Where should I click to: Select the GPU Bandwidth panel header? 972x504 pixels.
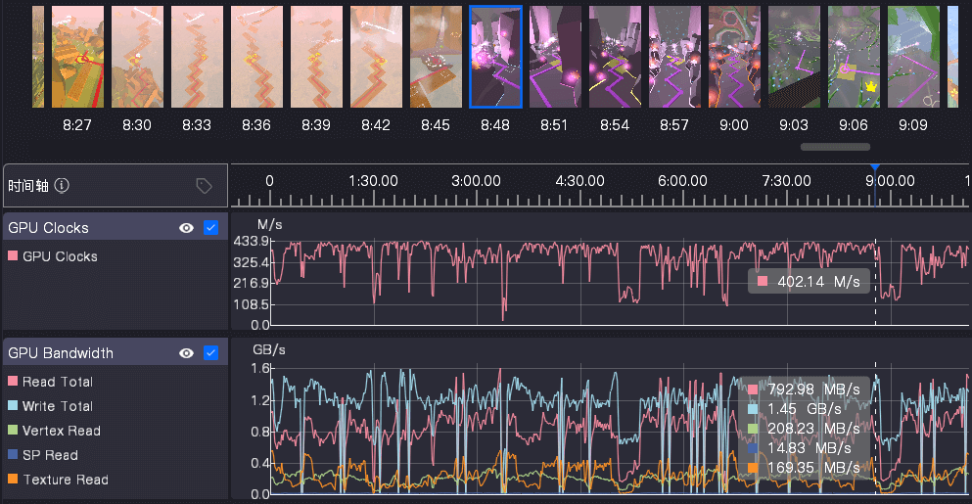click(61, 353)
